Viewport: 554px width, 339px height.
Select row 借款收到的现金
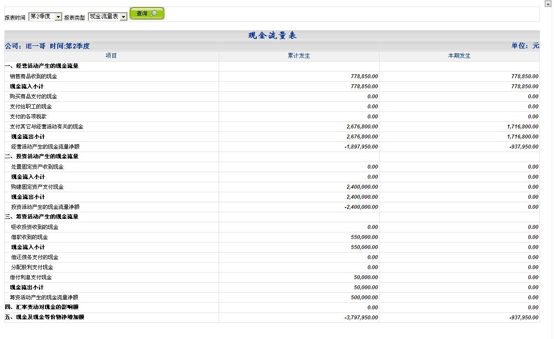[x=272, y=237]
